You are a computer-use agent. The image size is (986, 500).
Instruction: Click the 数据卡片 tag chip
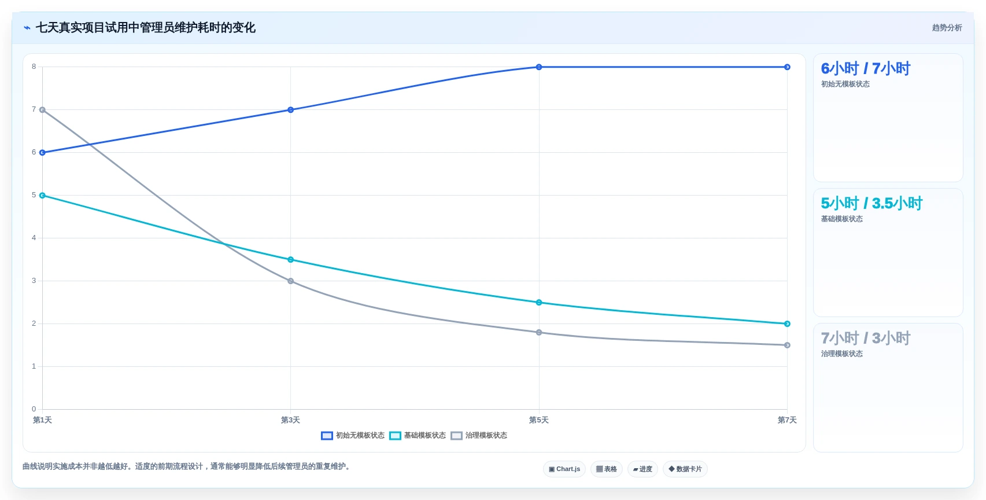coord(685,469)
